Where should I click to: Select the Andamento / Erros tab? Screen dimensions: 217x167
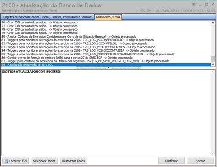pyautogui.click(x=108, y=17)
